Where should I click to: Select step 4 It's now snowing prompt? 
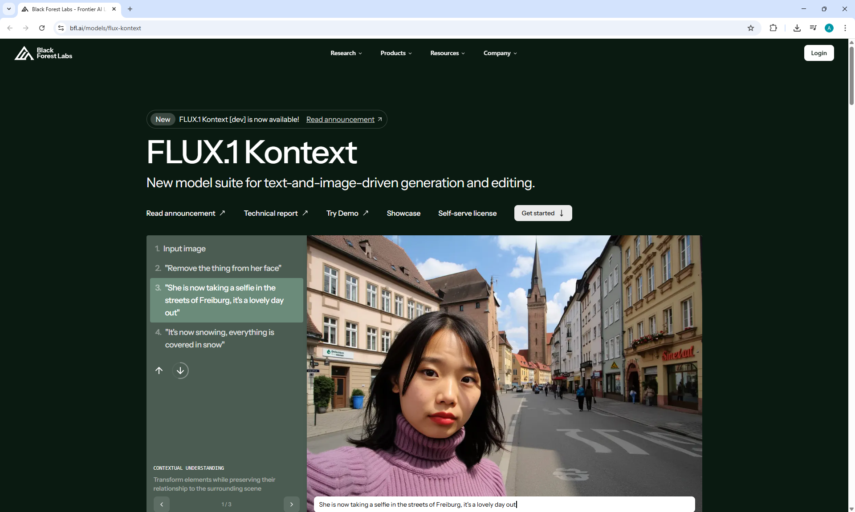tap(220, 339)
